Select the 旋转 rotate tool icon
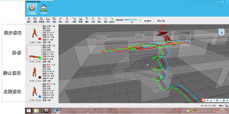The image size is (229, 114). coord(106,20)
